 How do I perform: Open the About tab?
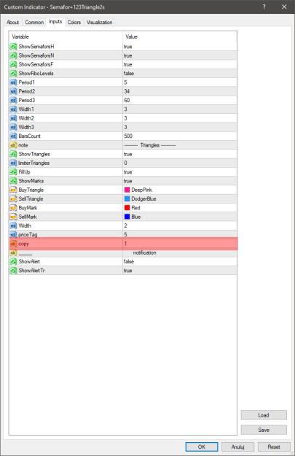13,22
